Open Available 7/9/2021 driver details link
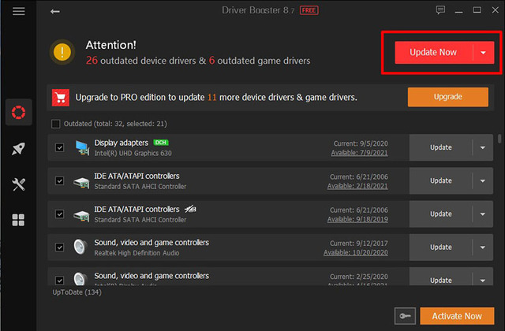Viewport: 505px width, 331px height. 360,153
